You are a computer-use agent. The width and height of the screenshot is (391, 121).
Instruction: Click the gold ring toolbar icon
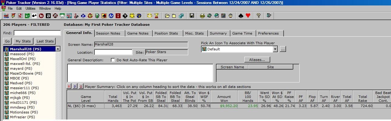click(x=150, y=16)
